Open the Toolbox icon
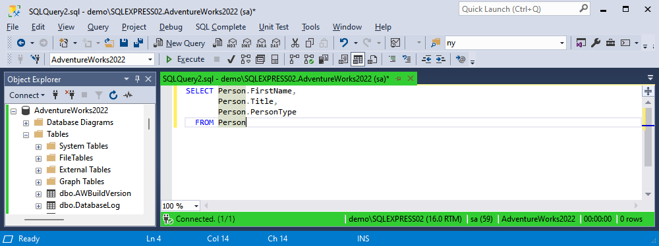The width and height of the screenshot is (659, 246). tap(610, 43)
